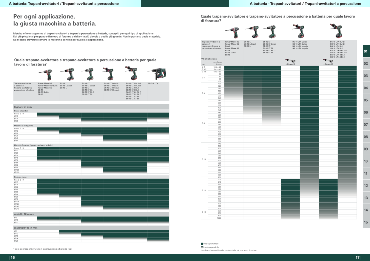Viewport: 370px width, 261px height.
Task: Click the dark green 'impiego ottimale' legend swatch
Action: pyautogui.click(x=202, y=244)
